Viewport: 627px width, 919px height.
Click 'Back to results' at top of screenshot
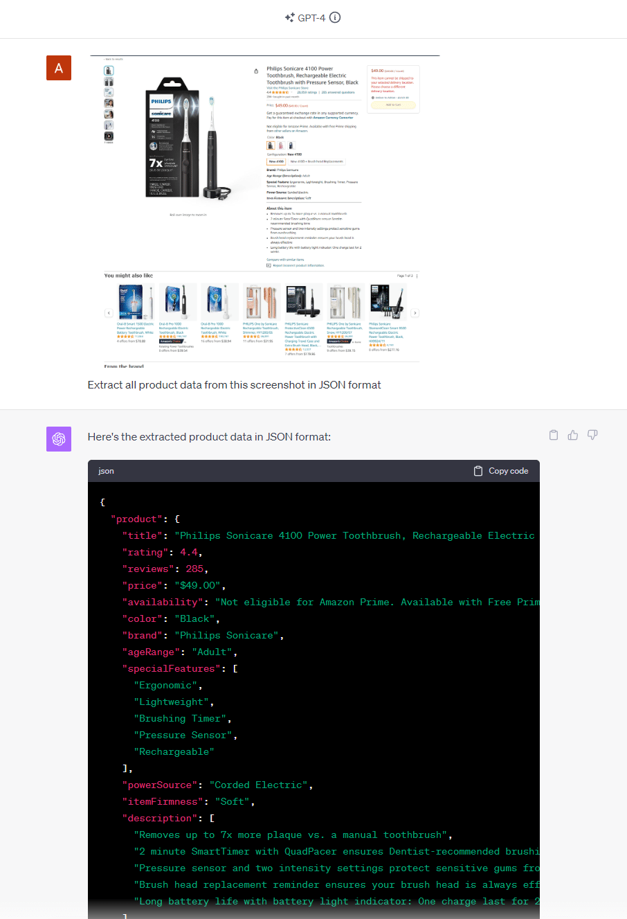coord(113,60)
